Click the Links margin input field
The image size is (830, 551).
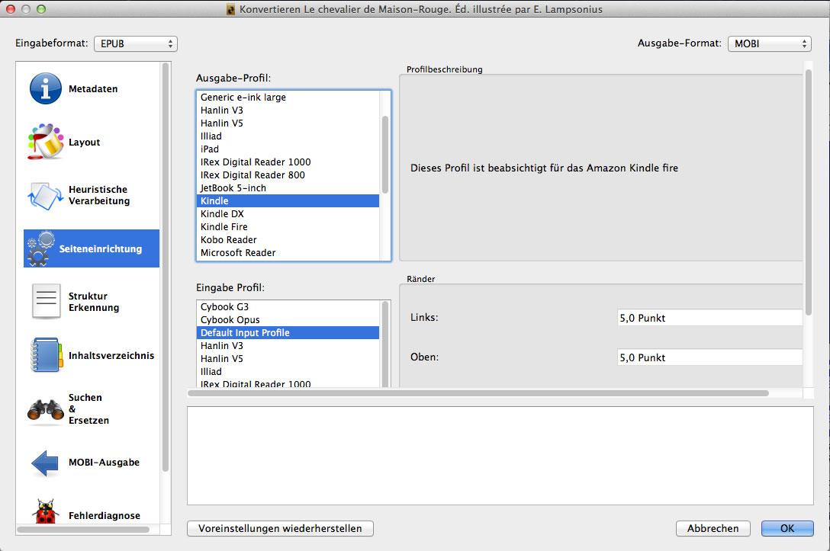point(709,318)
